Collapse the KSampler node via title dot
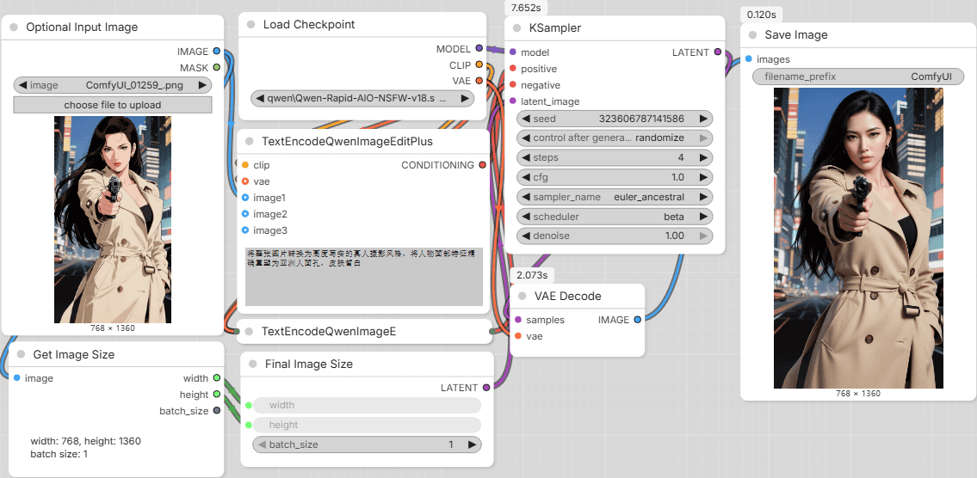The width and height of the screenshot is (977, 478). [518, 28]
